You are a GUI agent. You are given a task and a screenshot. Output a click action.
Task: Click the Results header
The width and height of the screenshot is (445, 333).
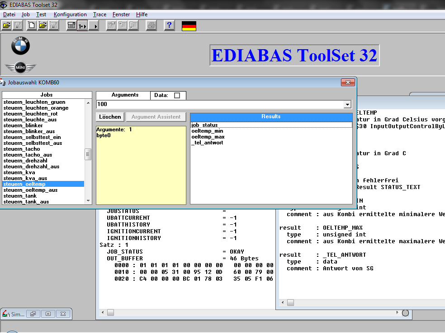pyautogui.click(x=271, y=117)
